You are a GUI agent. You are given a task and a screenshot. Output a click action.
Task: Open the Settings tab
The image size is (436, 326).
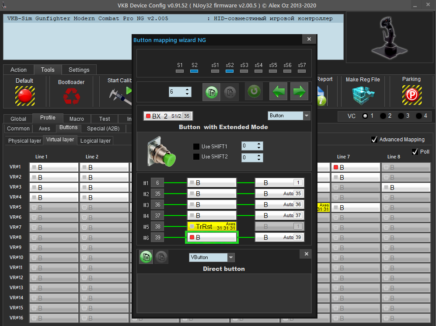click(79, 70)
